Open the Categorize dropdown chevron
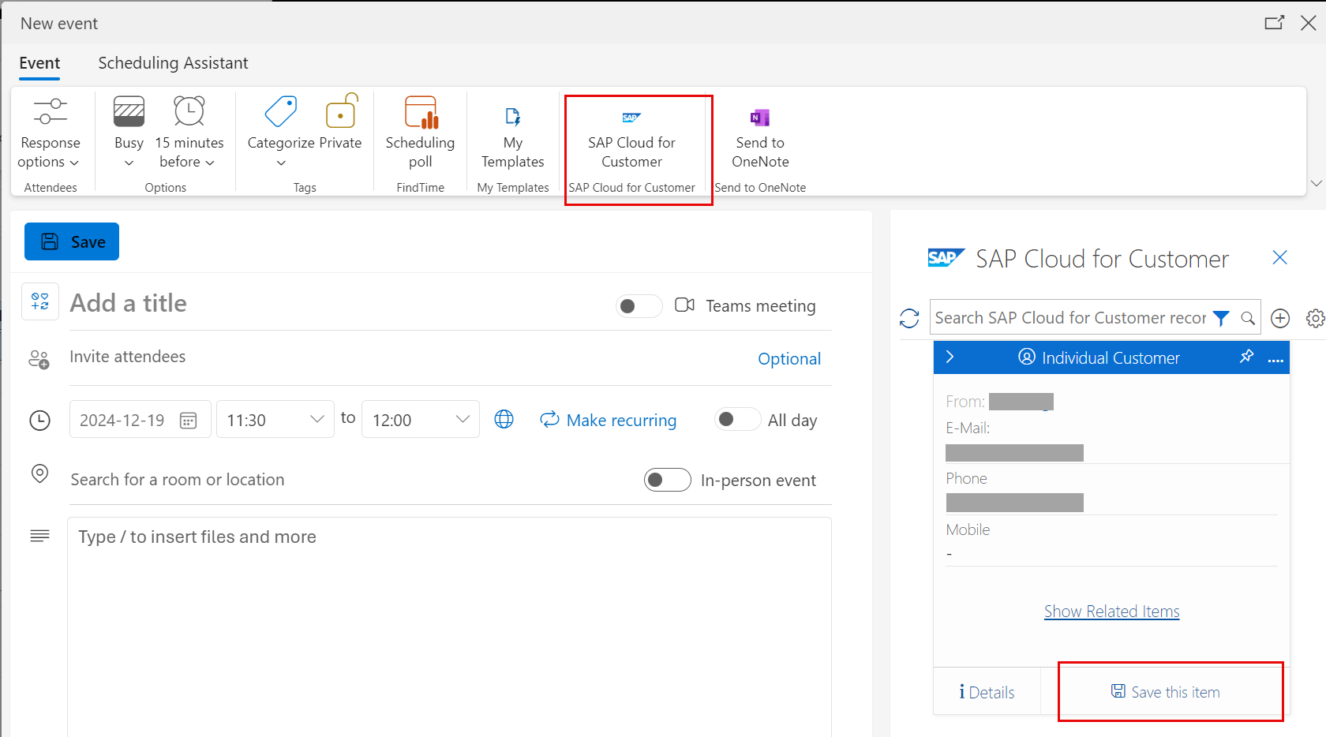This screenshot has width=1326, height=737. [x=281, y=163]
